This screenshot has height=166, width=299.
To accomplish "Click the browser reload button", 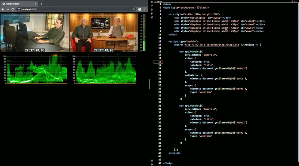I will tap(13, 9).
